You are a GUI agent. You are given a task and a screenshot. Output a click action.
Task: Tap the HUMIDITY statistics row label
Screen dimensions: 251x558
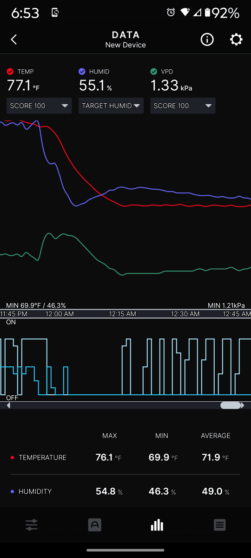(x=35, y=492)
